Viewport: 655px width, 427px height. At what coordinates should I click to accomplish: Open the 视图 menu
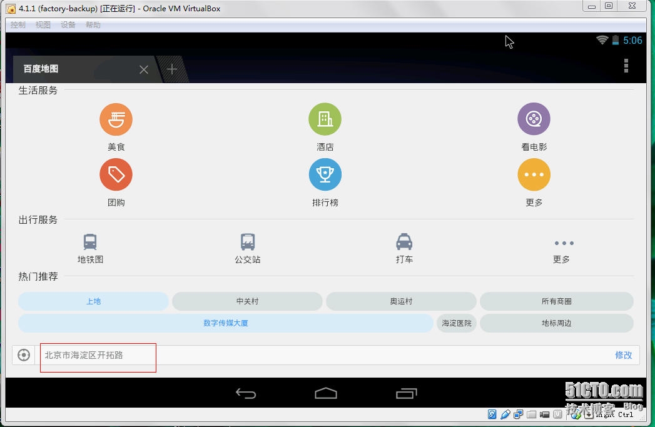pyautogui.click(x=43, y=25)
